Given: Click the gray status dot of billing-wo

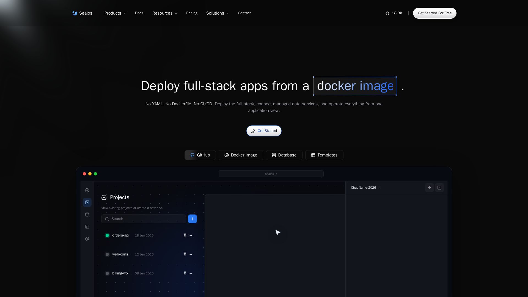Looking at the screenshot, I should 107,273.
